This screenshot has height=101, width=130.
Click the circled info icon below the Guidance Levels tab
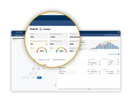click(45, 65)
